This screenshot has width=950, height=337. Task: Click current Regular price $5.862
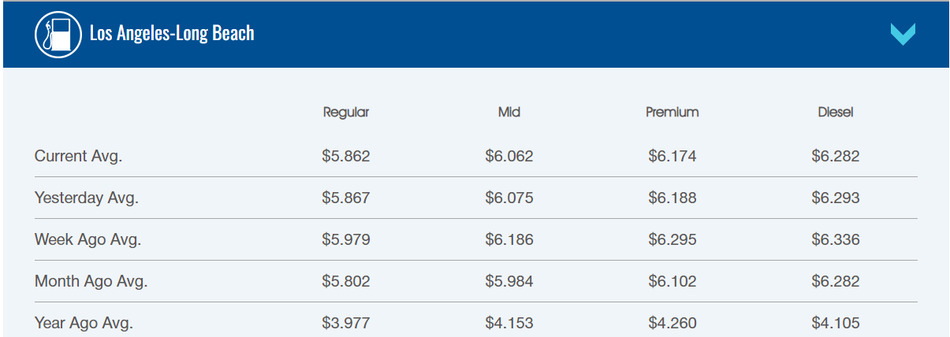coord(346,156)
